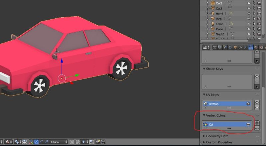Viewport: 266px width, 146px height.
Task: Select Car3 in the outliner
Action: [x=219, y=8]
